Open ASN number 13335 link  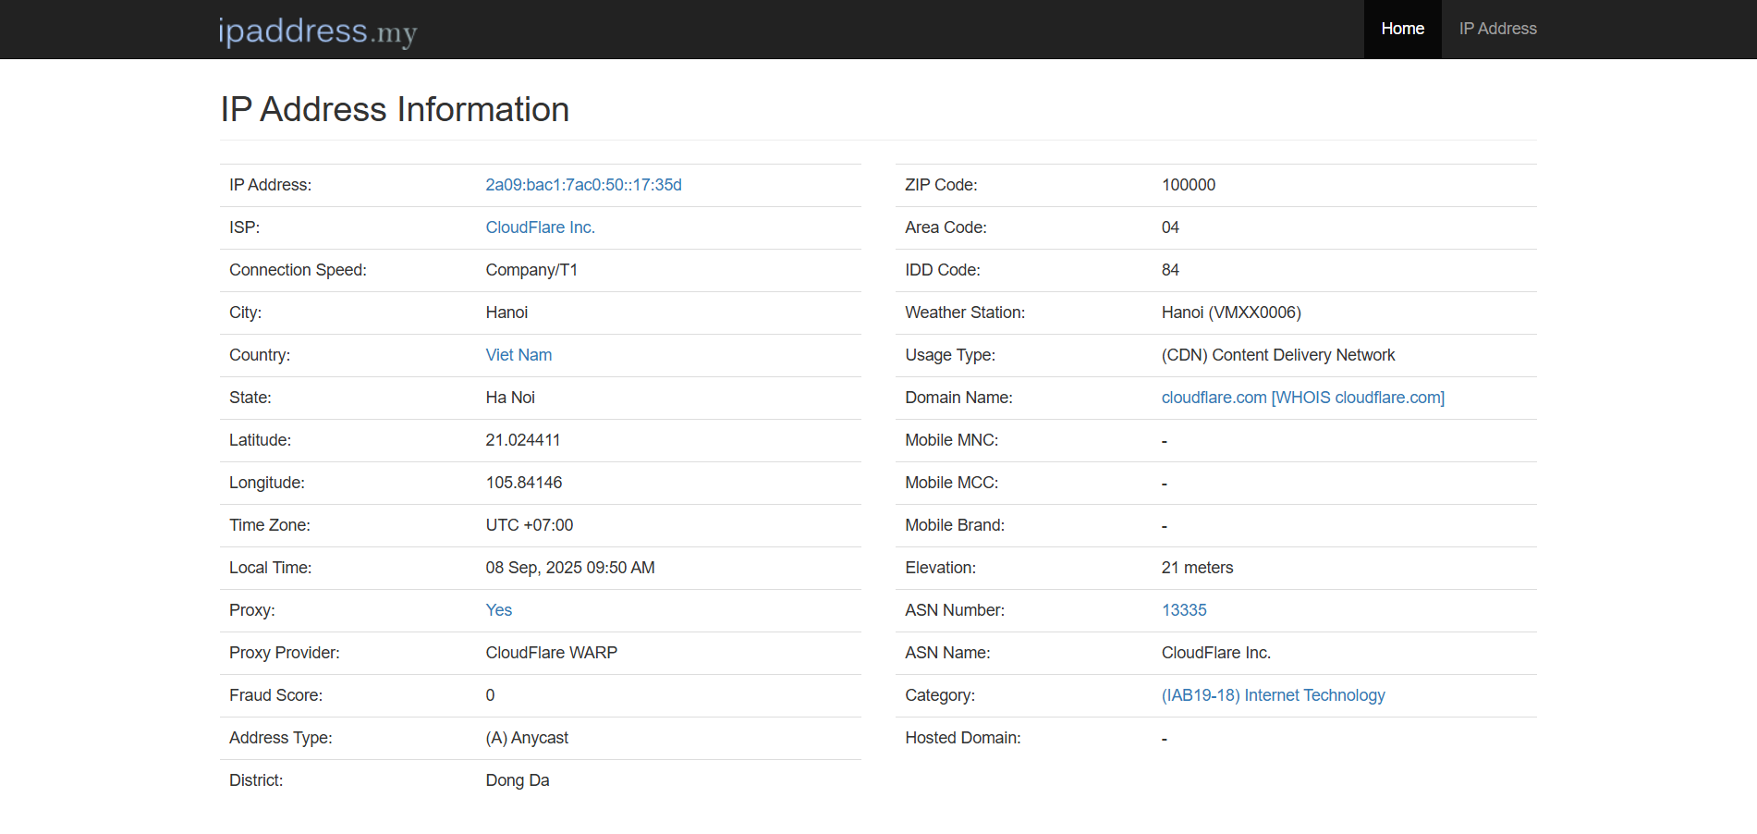coord(1183,610)
